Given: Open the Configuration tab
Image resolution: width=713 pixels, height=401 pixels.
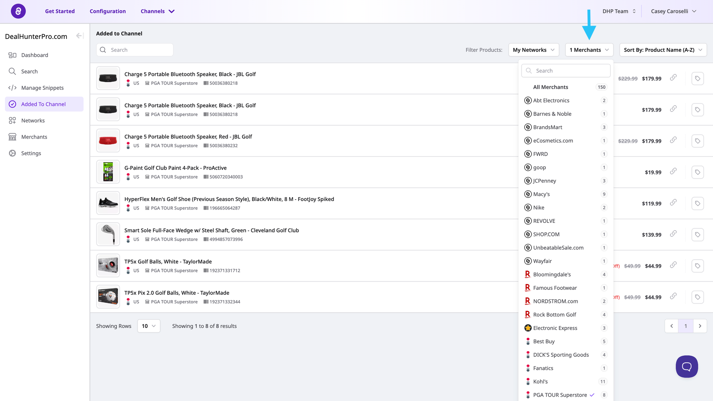Looking at the screenshot, I should [x=108, y=11].
